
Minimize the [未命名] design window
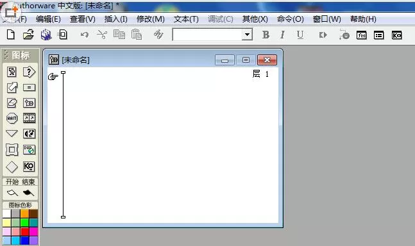(x=224, y=60)
